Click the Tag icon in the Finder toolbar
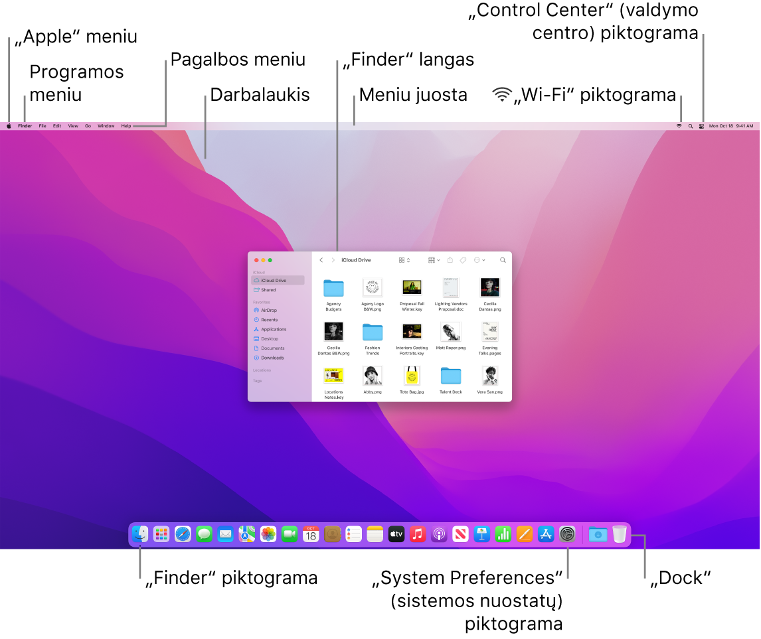761x639 pixels. [x=463, y=259]
